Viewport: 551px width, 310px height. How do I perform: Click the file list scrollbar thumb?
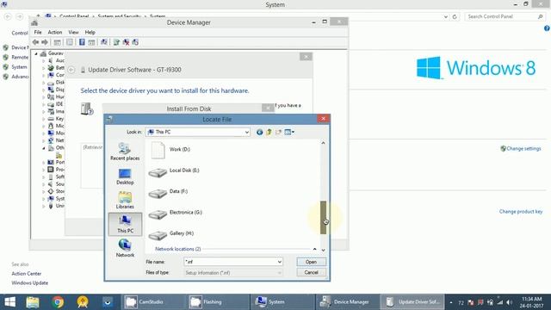tap(324, 218)
